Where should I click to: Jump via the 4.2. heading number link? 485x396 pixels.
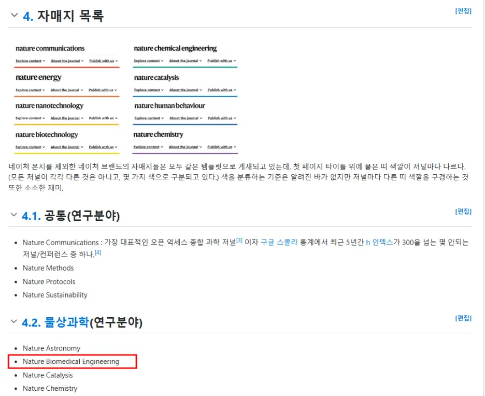tap(31, 323)
